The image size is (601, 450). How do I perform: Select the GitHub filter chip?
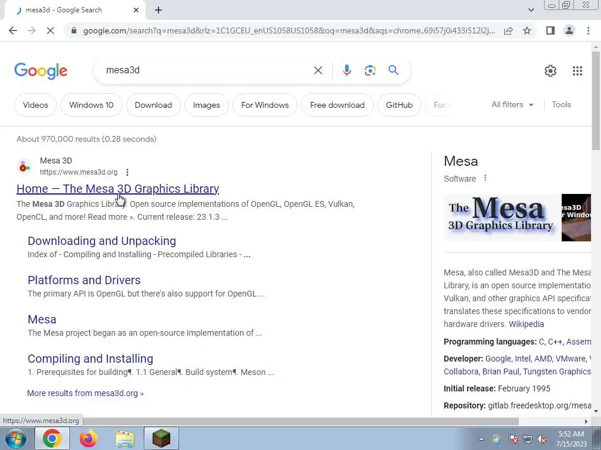pyautogui.click(x=399, y=105)
